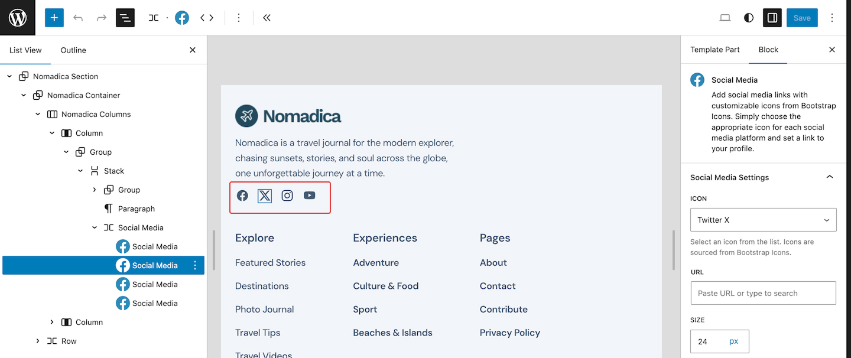Click the URL input field
The height and width of the screenshot is (358, 851).
(x=763, y=293)
